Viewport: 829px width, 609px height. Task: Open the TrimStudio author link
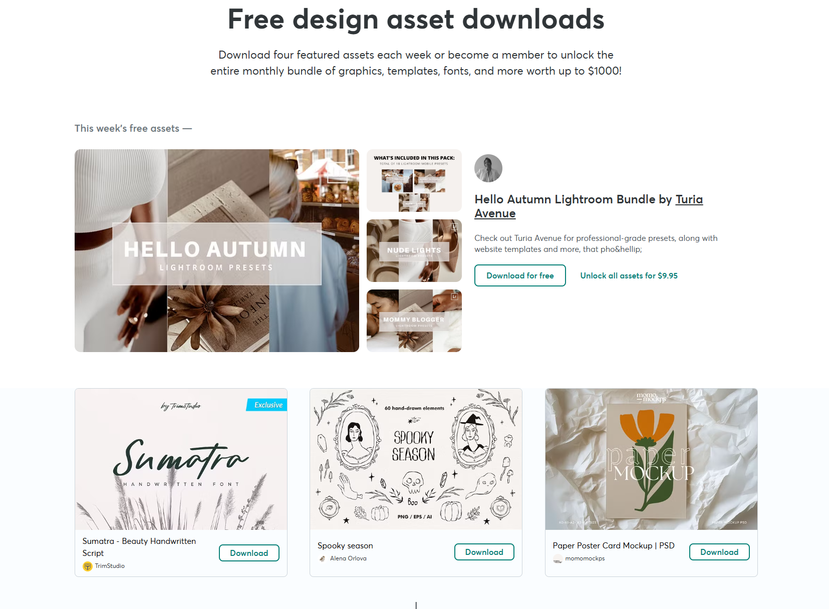[x=110, y=566]
